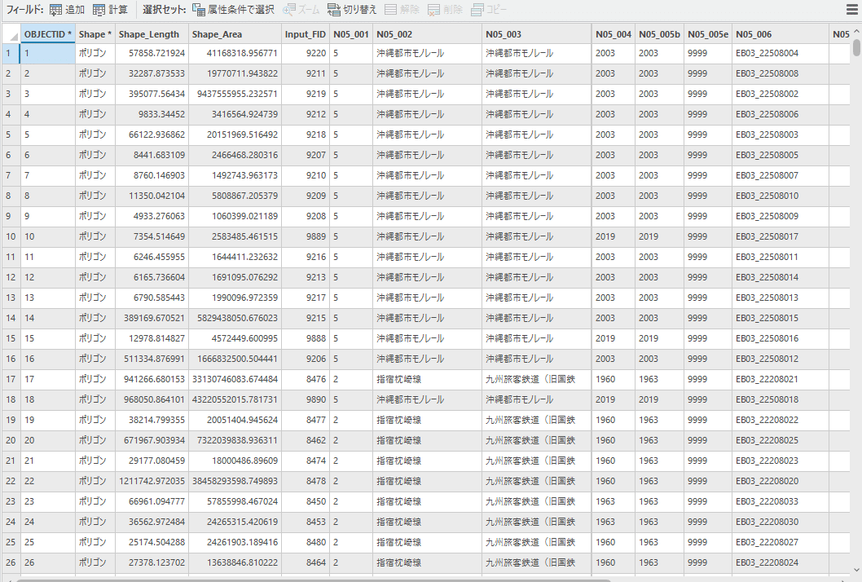Click N05_004 cell 2019 in row 10

(x=614, y=236)
